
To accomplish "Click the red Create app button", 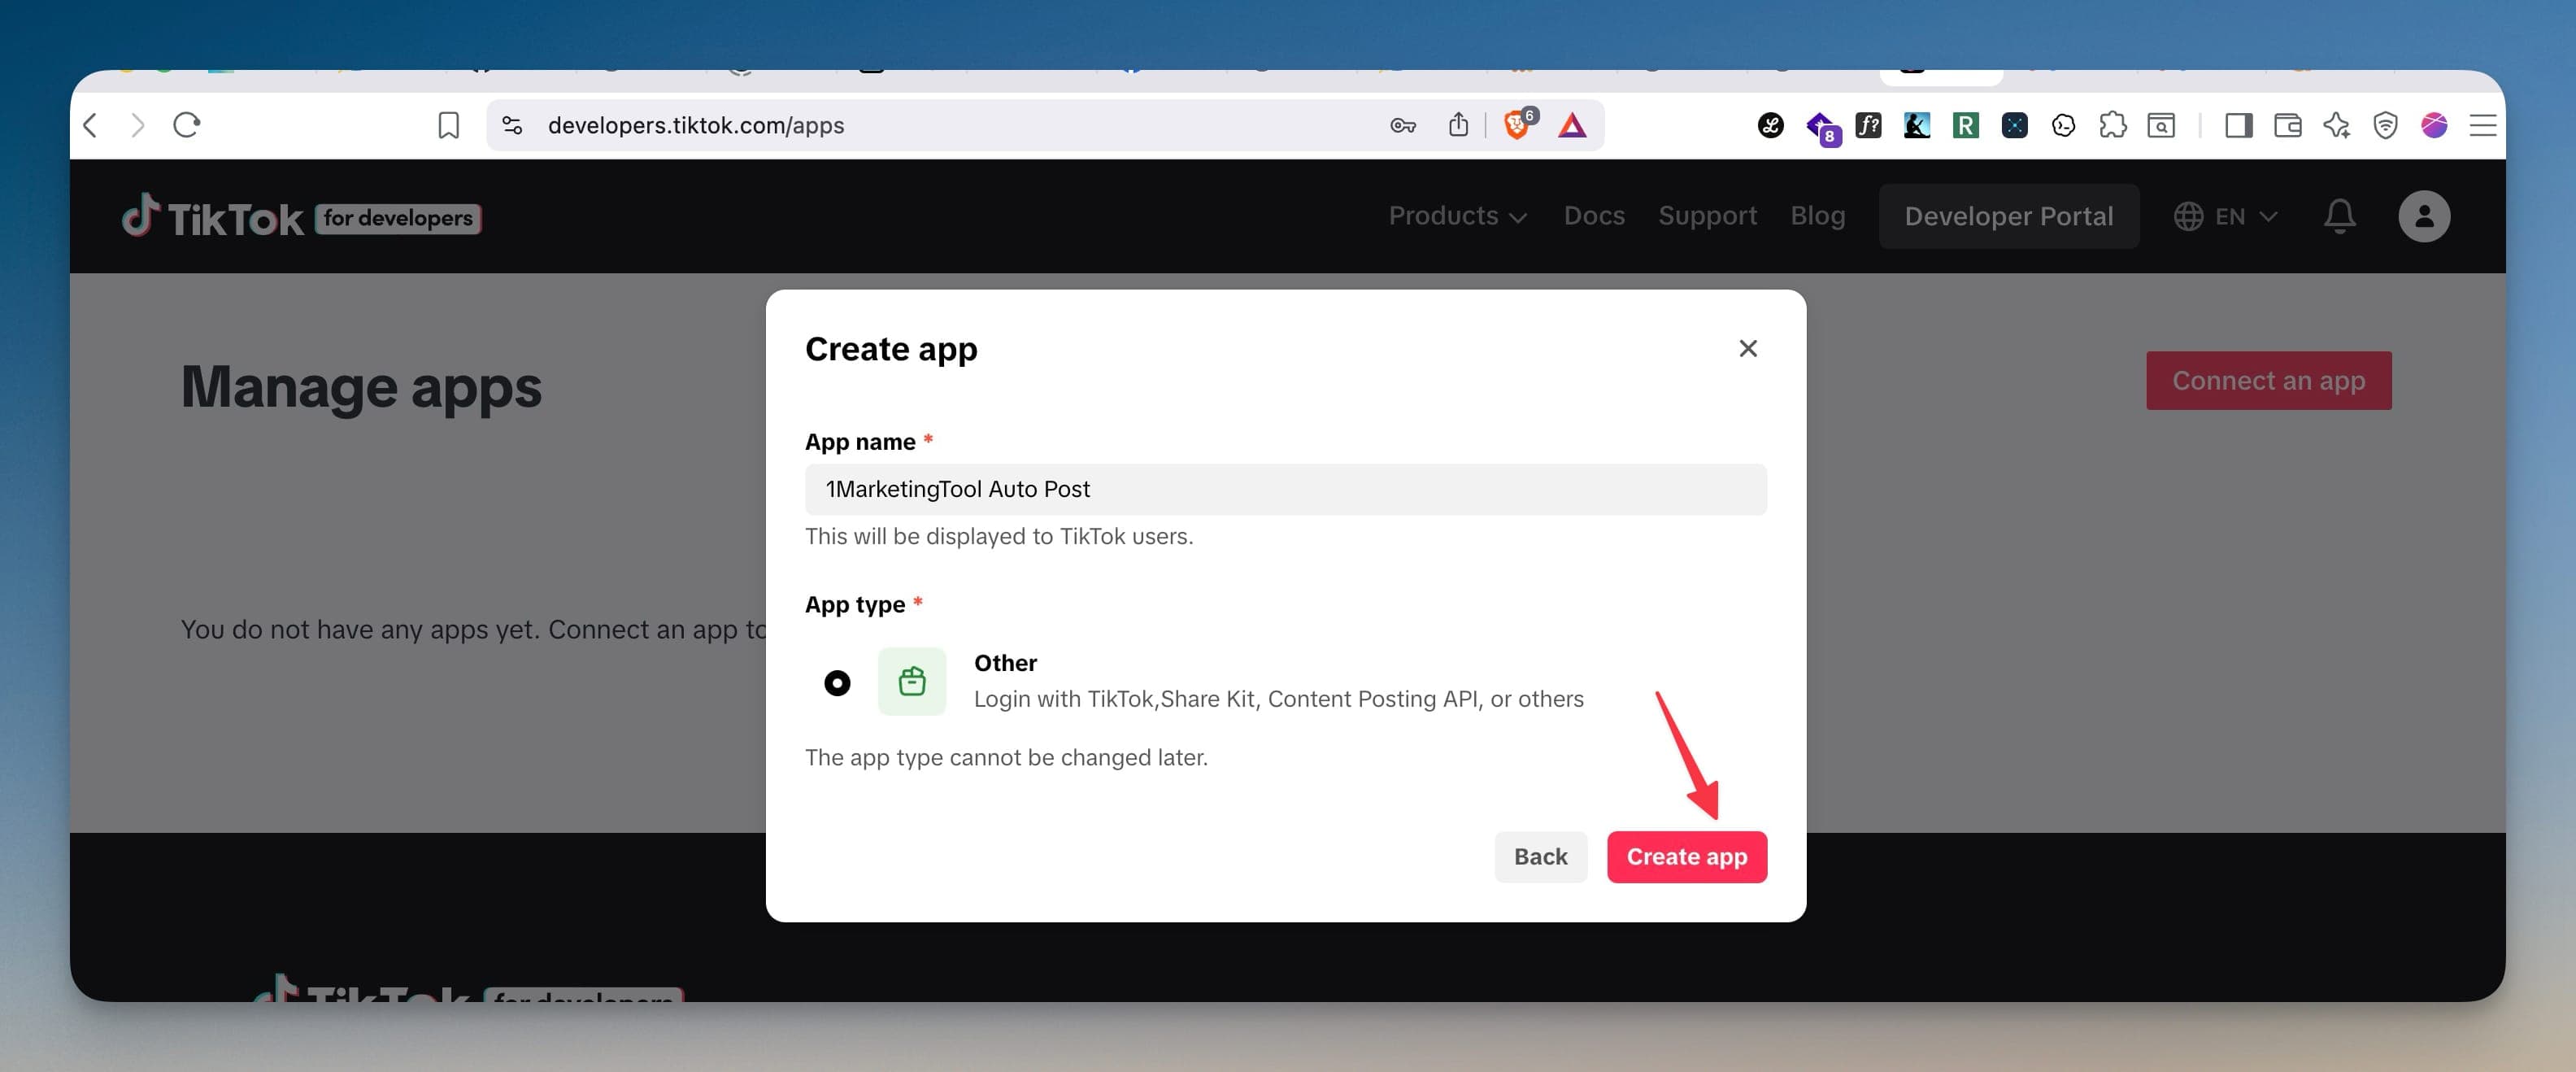I will pos(1687,857).
